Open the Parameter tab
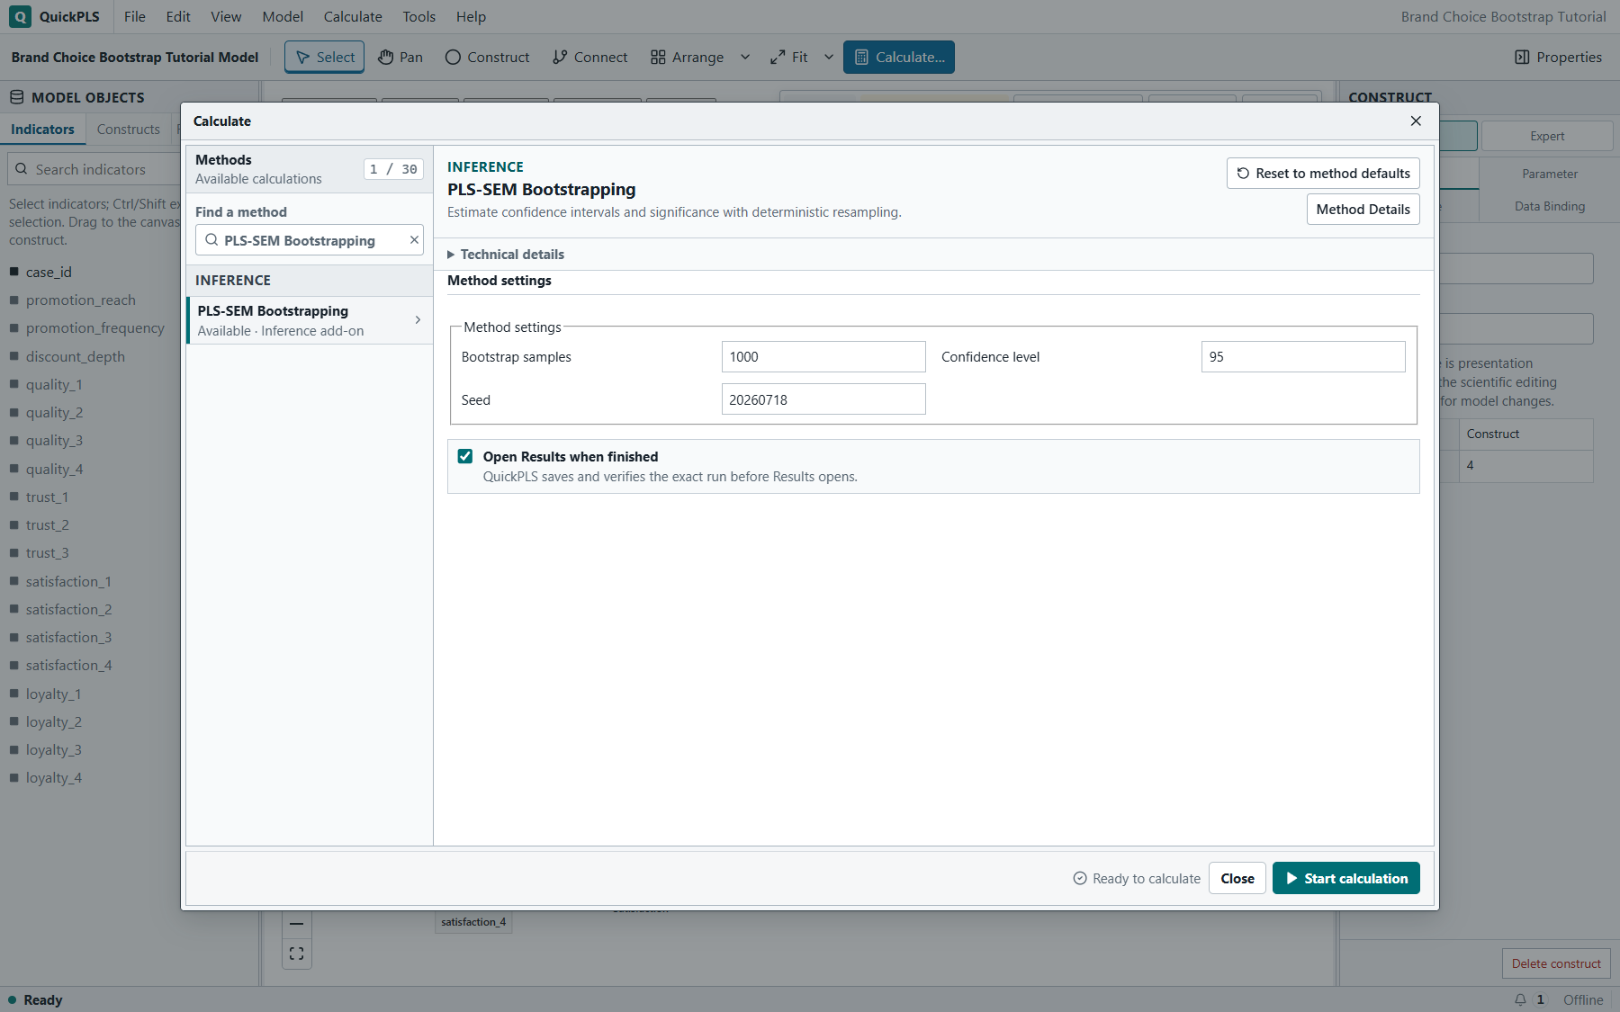 [1550, 174]
